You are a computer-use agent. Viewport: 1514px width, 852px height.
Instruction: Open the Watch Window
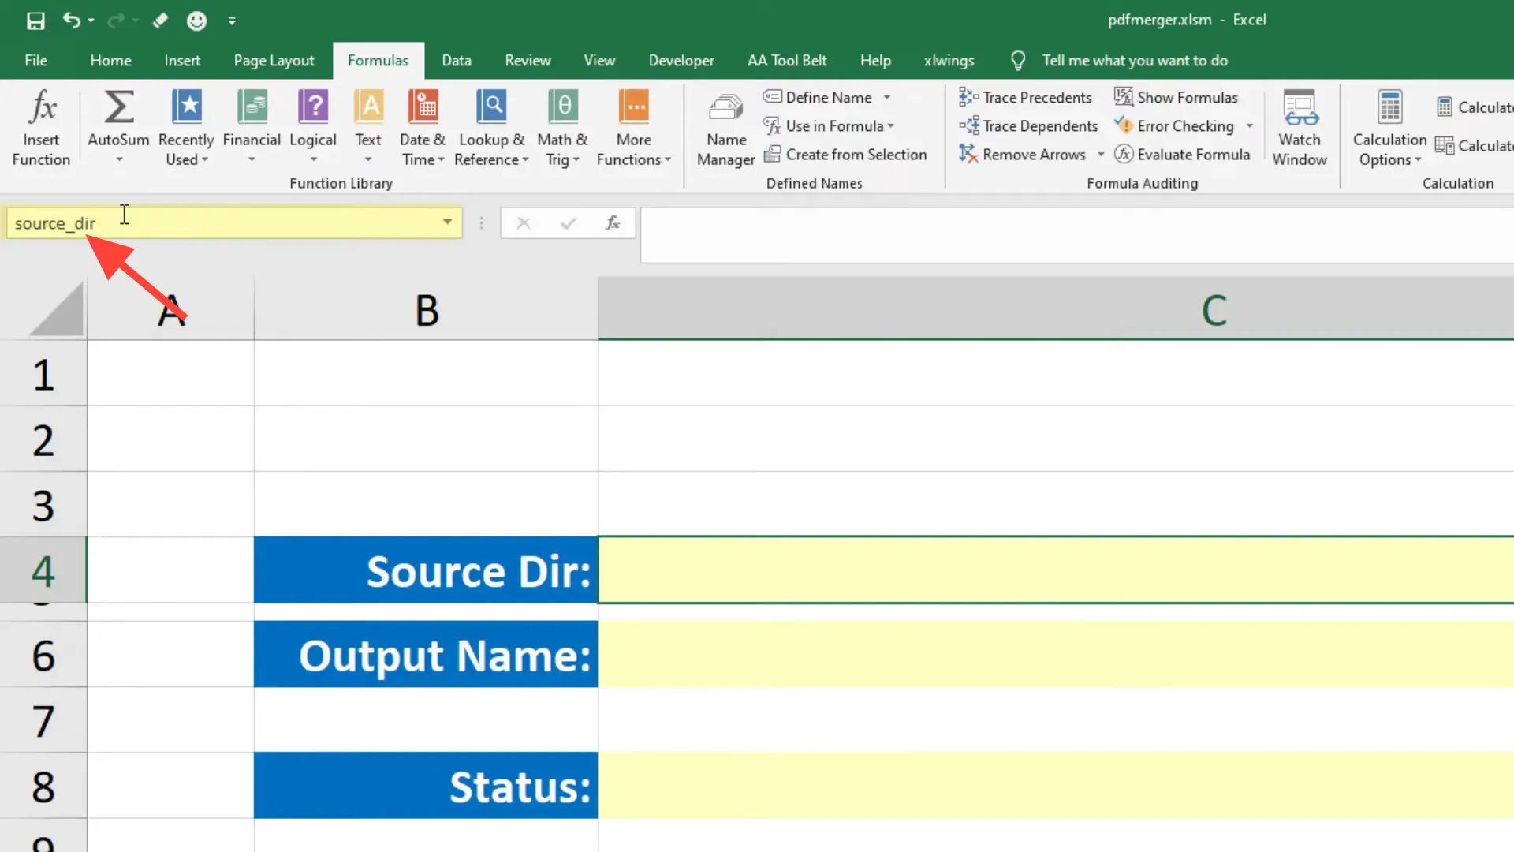[x=1300, y=128]
